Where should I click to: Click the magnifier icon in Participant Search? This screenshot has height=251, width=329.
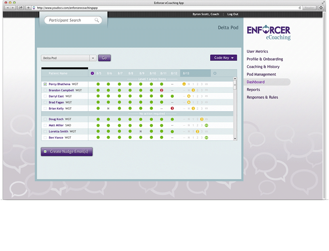tap(97, 20)
